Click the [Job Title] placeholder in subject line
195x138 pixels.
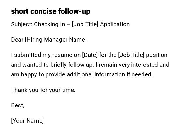click(85, 24)
